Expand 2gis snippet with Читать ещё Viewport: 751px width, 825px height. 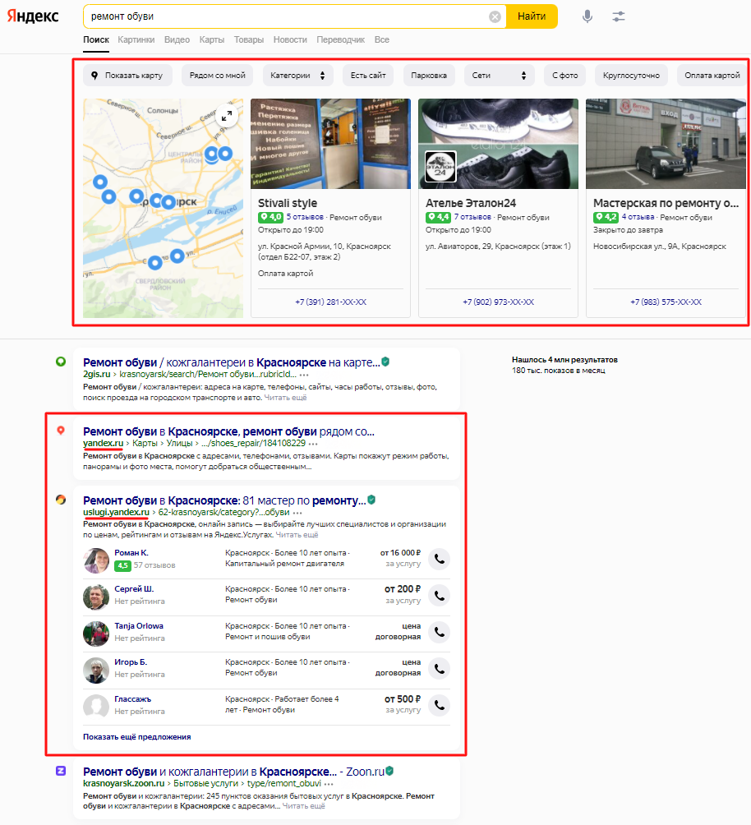285,398
